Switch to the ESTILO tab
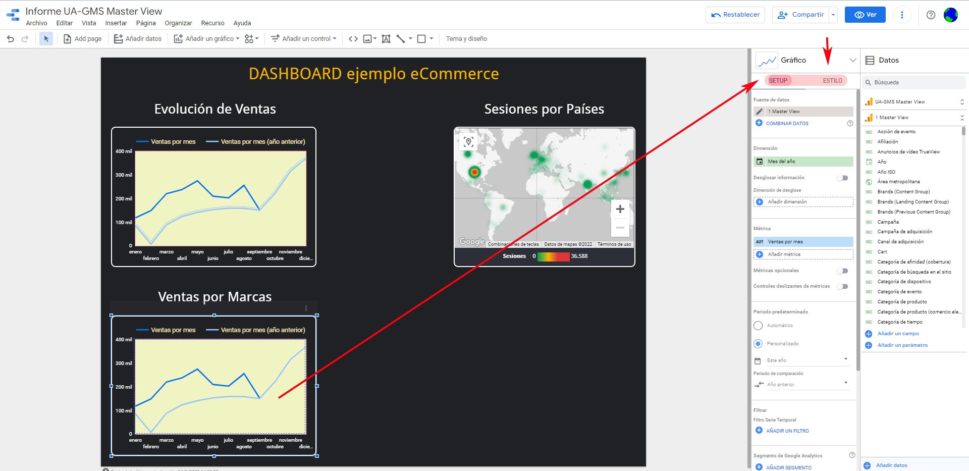The width and height of the screenshot is (969, 471). (x=832, y=81)
